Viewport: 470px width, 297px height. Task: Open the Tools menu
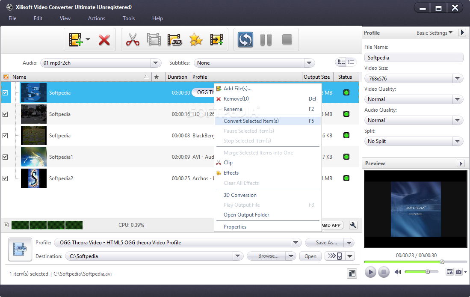pos(129,18)
